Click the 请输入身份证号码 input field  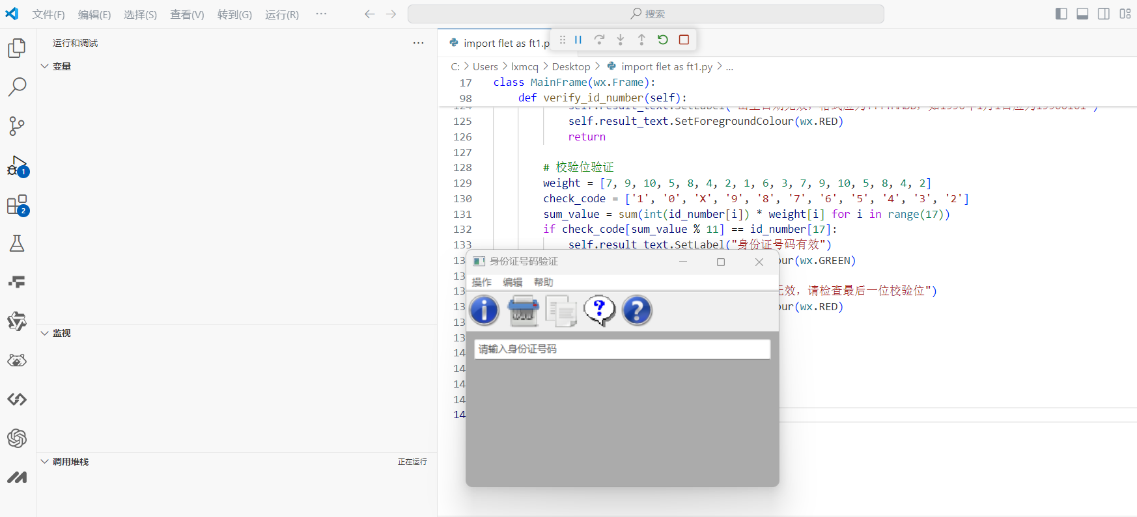[622, 349]
